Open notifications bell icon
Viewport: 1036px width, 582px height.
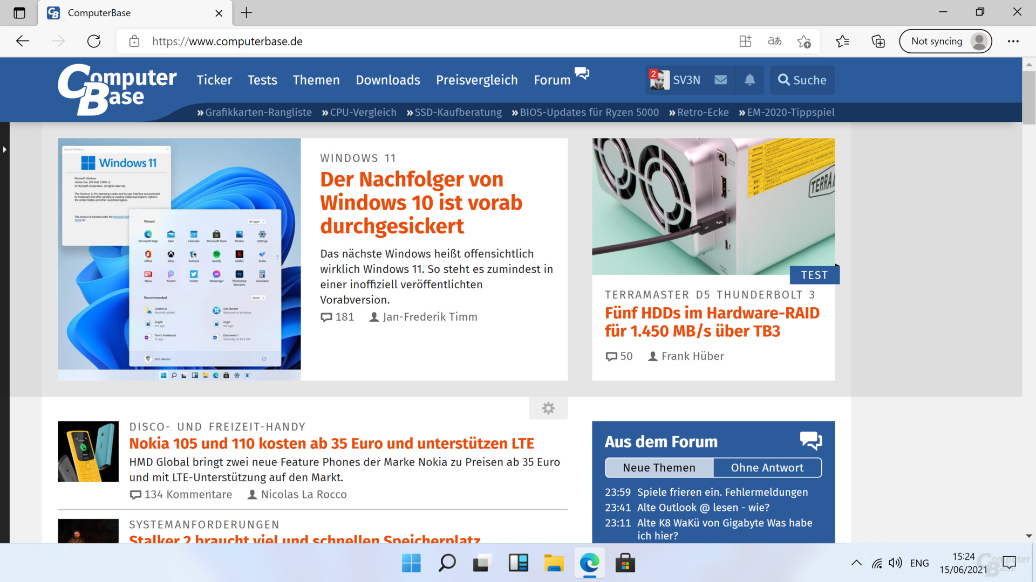(x=750, y=80)
